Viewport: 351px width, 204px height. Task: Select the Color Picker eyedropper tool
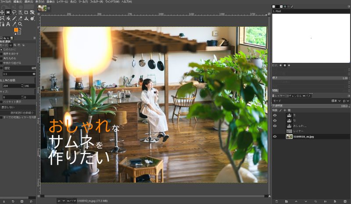point(14,24)
